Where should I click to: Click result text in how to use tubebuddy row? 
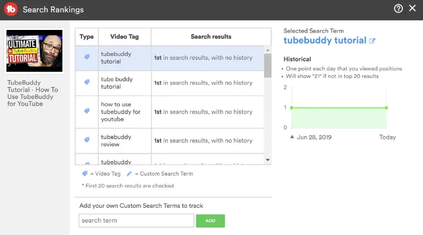pos(203,112)
